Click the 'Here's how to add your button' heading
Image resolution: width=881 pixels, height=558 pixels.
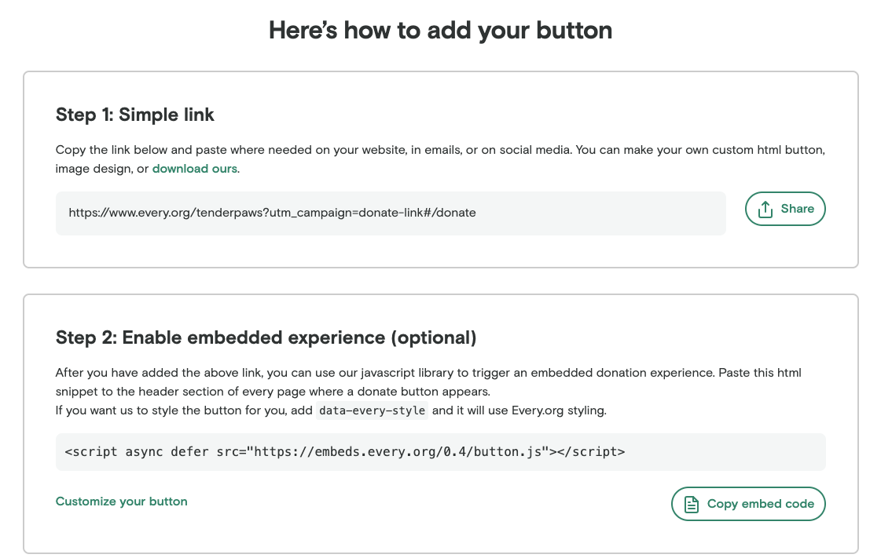(x=440, y=31)
